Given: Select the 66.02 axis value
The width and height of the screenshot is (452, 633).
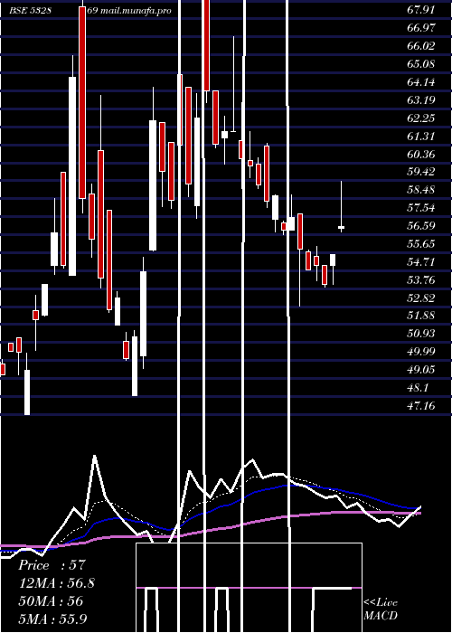Looking at the screenshot, I should tap(421, 46).
